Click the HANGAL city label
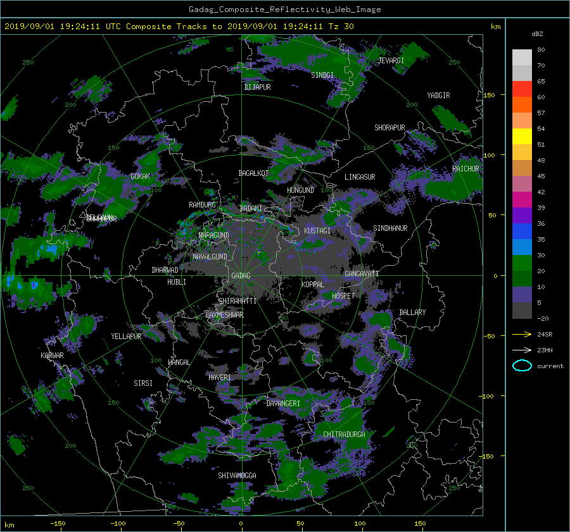 179,362
